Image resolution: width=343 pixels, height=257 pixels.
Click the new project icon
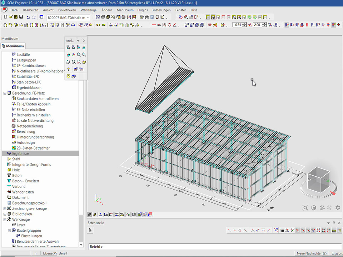5,17
